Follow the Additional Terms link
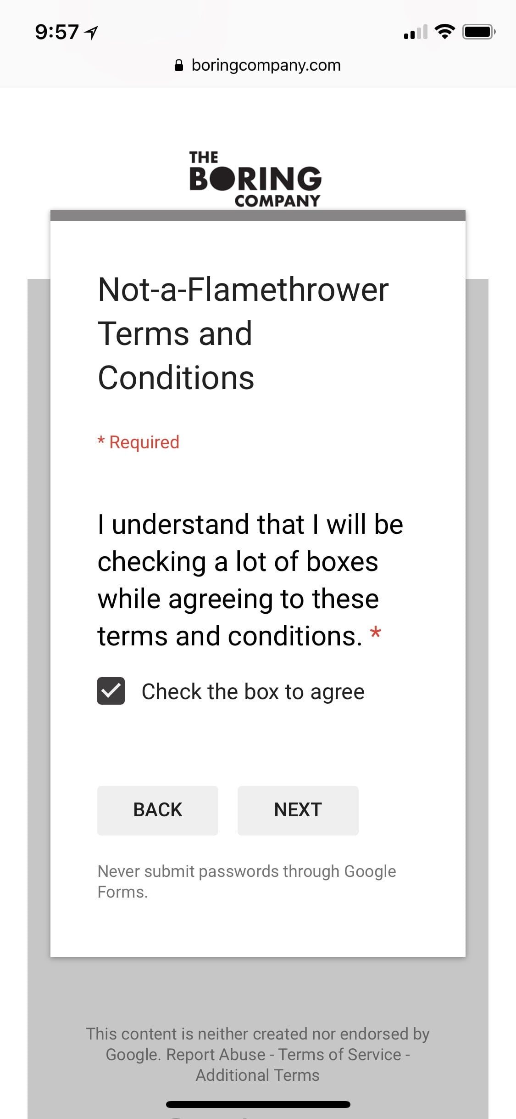 [x=257, y=1075]
